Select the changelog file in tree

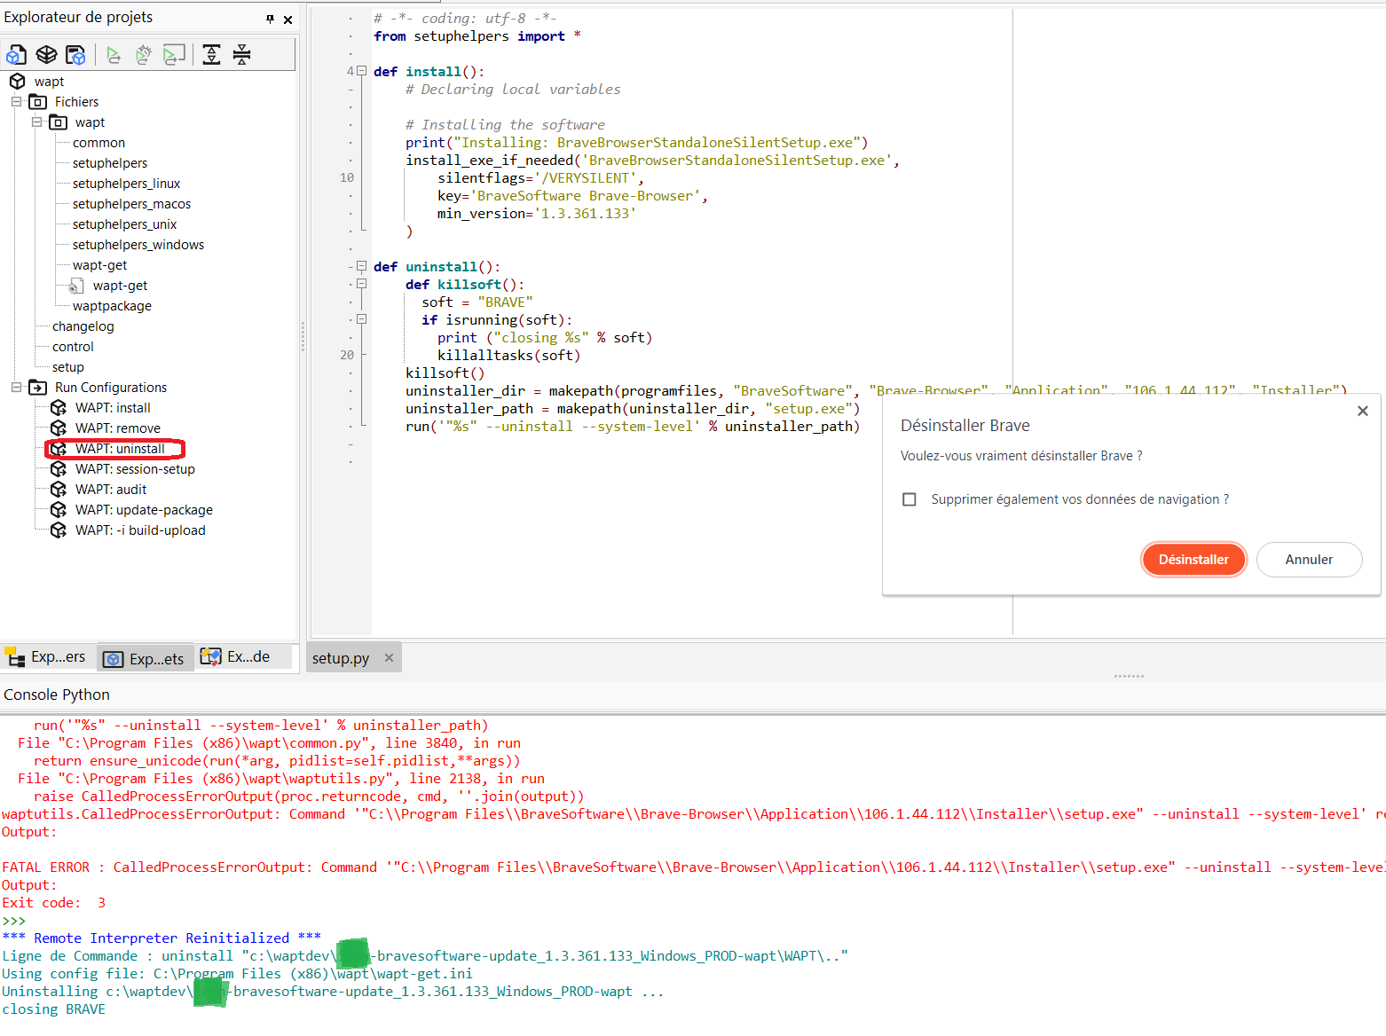[83, 326]
